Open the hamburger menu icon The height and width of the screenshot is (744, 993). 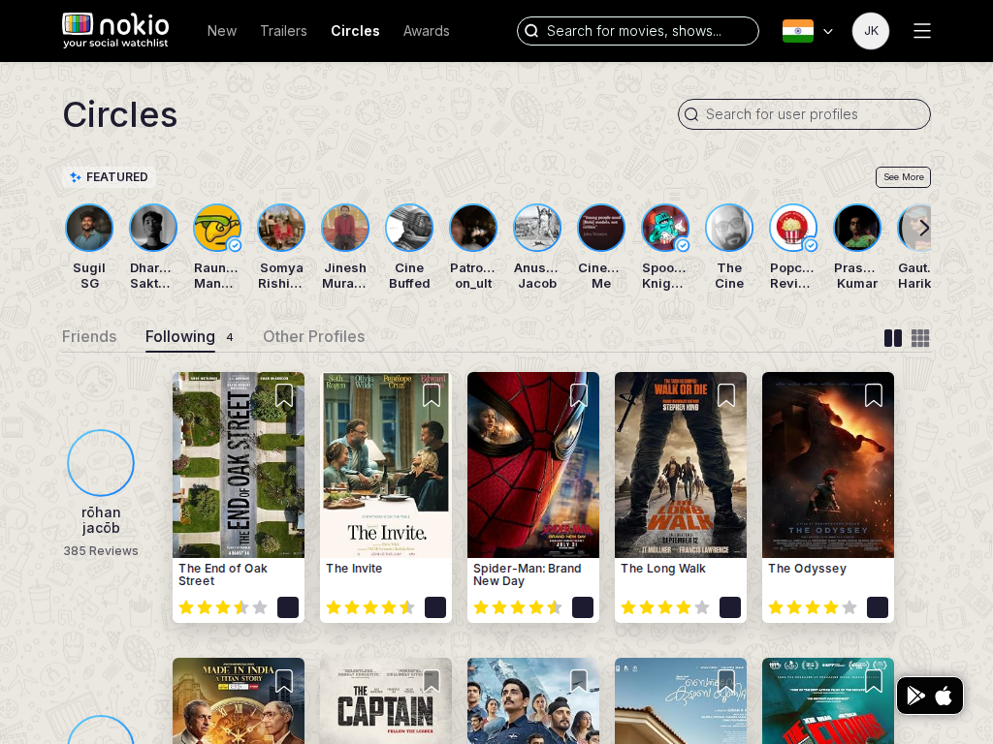[922, 31]
